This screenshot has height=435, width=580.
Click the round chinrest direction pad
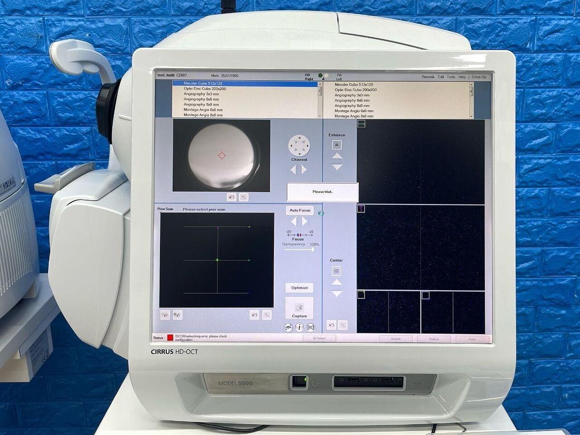pyautogui.click(x=299, y=145)
